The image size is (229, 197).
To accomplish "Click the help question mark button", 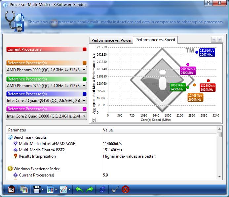I will pyautogui.click(x=209, y=3).
